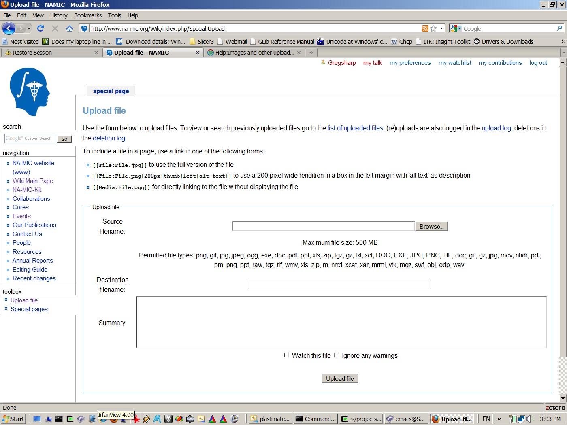Click the orange RSS feed icon
The width and height of the screenshot is (567, 425).
tap(425, 28)
